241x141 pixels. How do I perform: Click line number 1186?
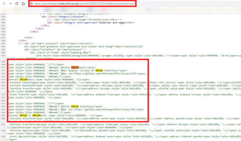tap(3, 118)
